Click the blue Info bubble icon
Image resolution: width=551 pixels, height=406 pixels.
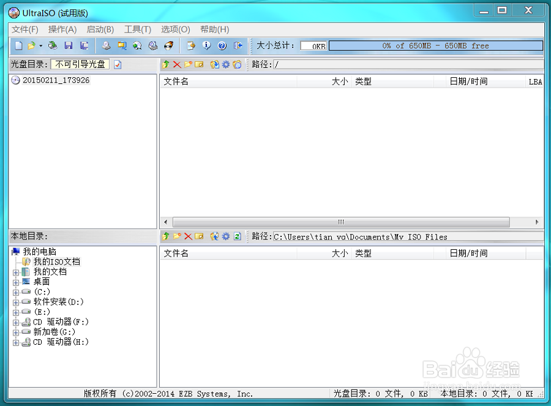[207, 46]
